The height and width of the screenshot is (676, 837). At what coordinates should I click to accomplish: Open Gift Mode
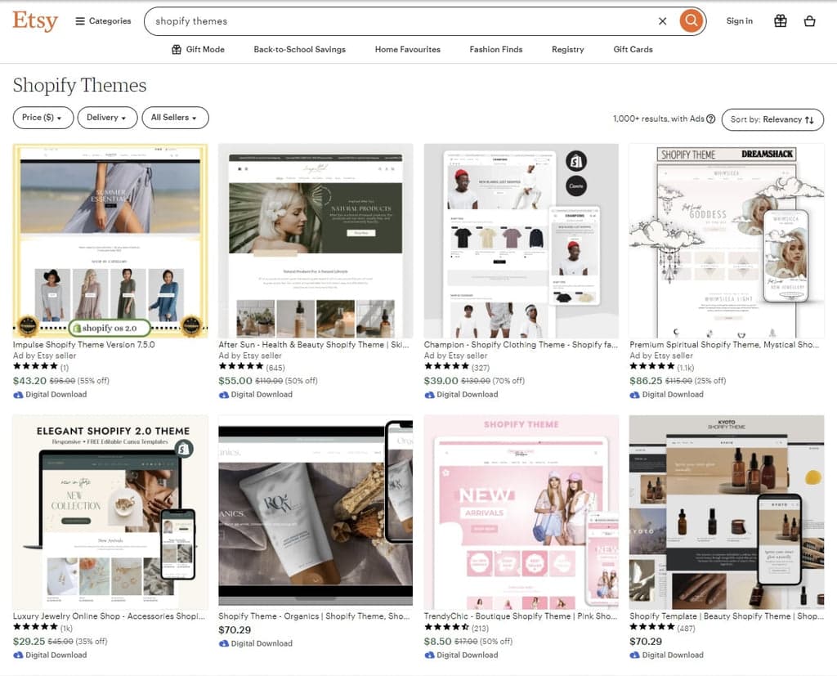[198, 49]
